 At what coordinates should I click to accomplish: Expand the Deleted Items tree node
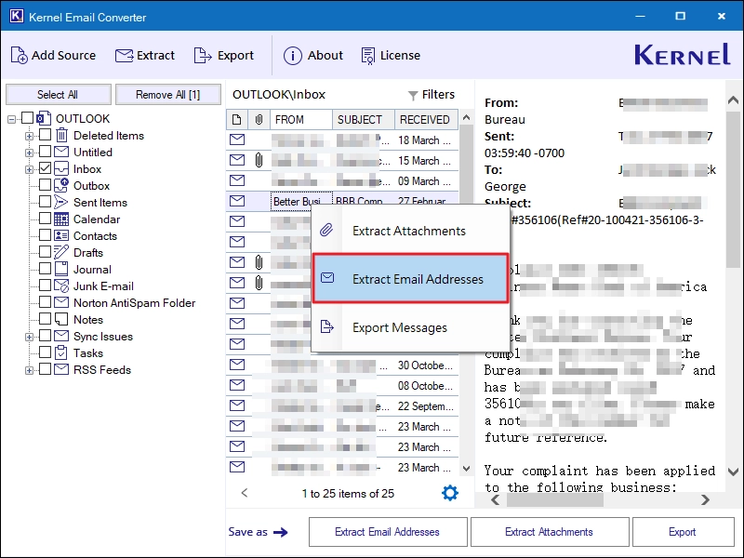pos(29,136)
